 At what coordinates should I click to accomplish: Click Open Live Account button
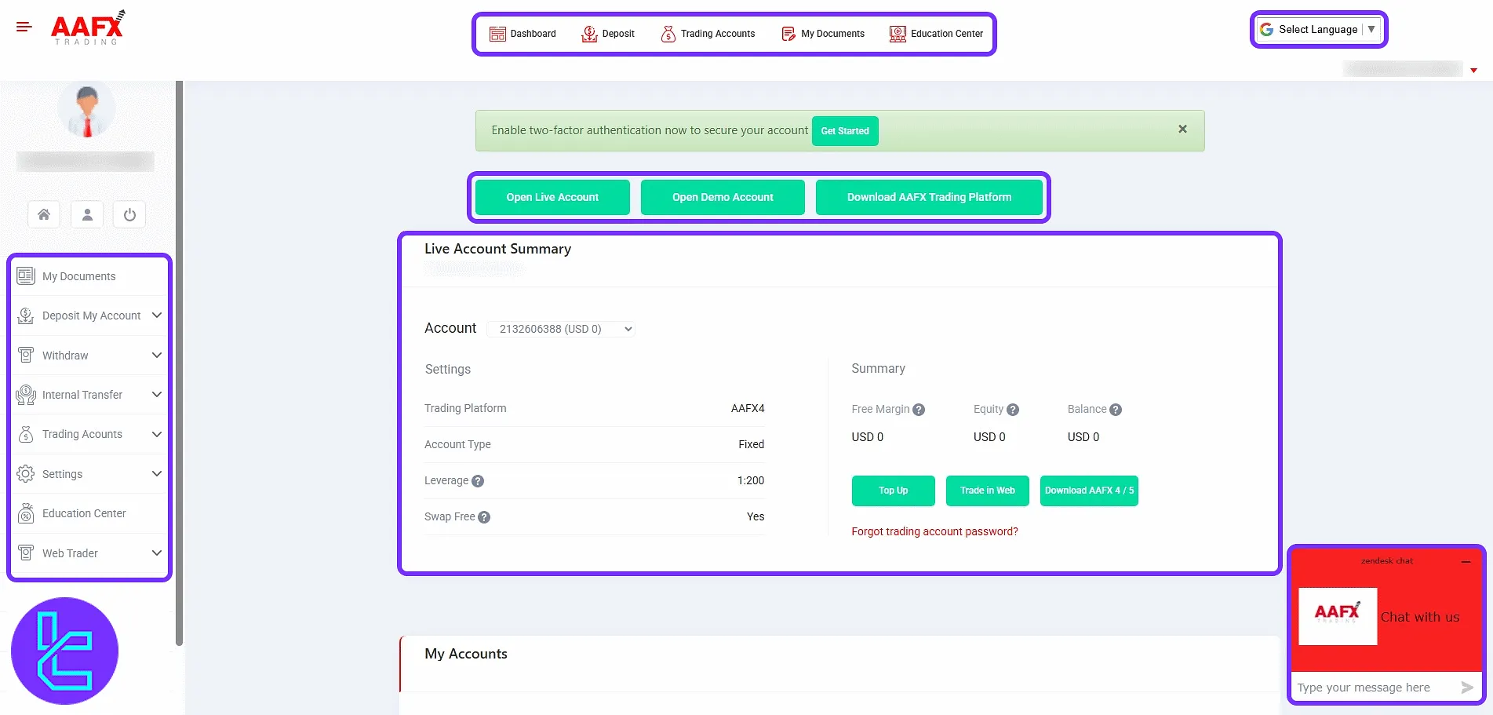(552, 197)
